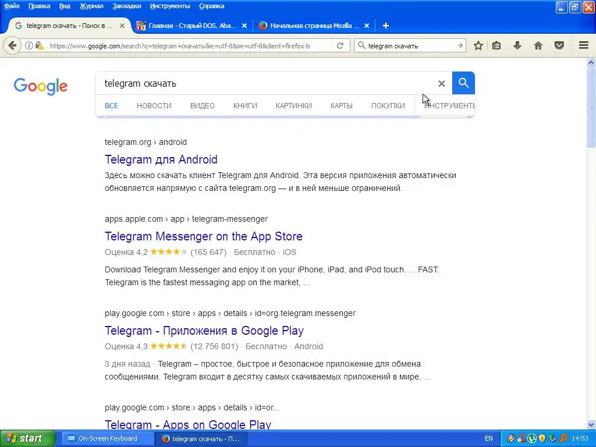Select the ВСЕ search filter

111,106
